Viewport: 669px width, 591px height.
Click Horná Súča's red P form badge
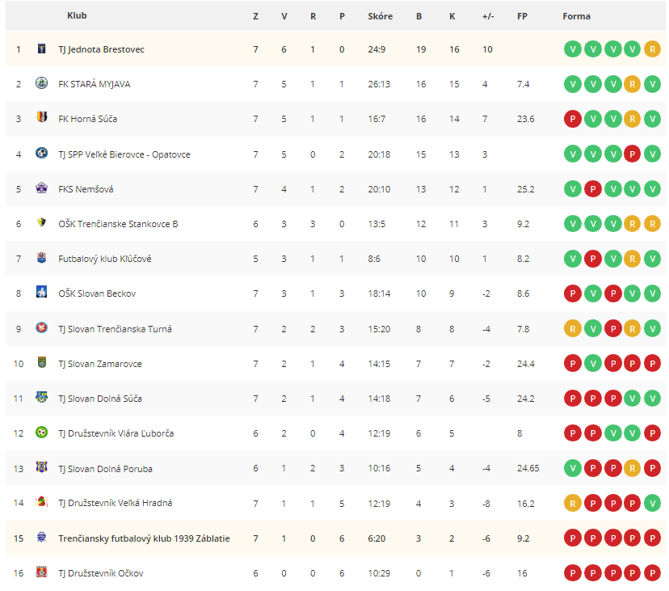point(573,119)
